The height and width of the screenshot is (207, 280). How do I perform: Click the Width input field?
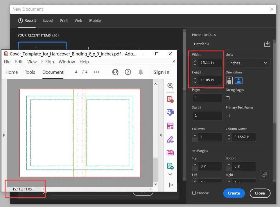[x=210, y=63]
